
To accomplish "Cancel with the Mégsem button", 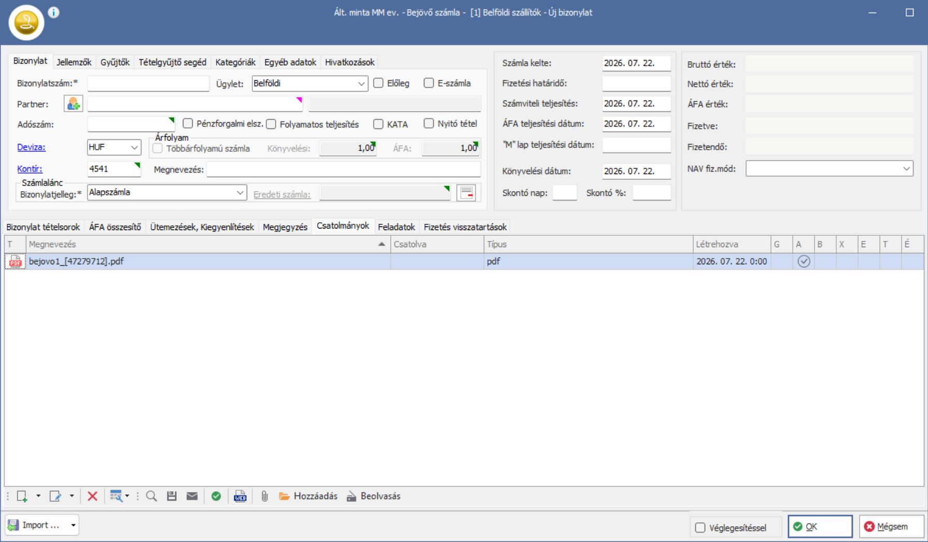I will pos(892,526).
